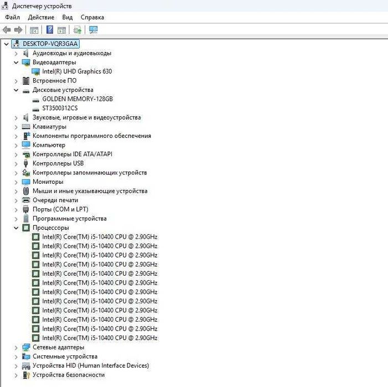Collapse the Дисковые устройства category chevron
Image resolution: width=388 pixels, height=387 pixels.
pyautogui.click(x=16, y=90)
